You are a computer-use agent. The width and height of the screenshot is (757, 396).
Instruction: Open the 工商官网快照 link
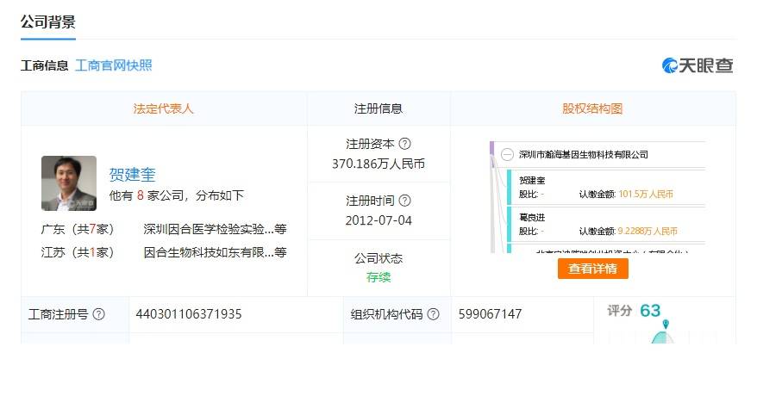pyautogui.click(x=114, y=65)
